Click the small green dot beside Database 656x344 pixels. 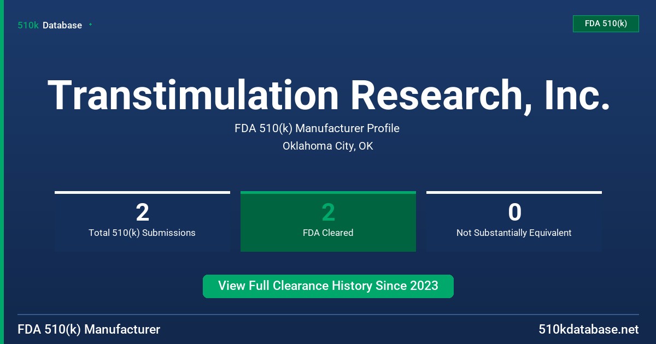90,25
